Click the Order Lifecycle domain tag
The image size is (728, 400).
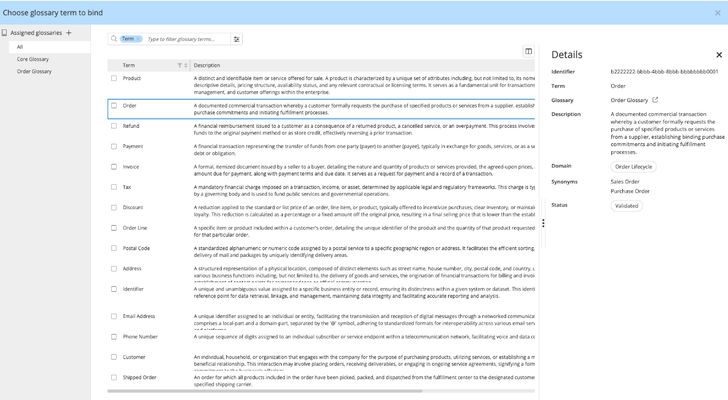click(x=633, y=166)
